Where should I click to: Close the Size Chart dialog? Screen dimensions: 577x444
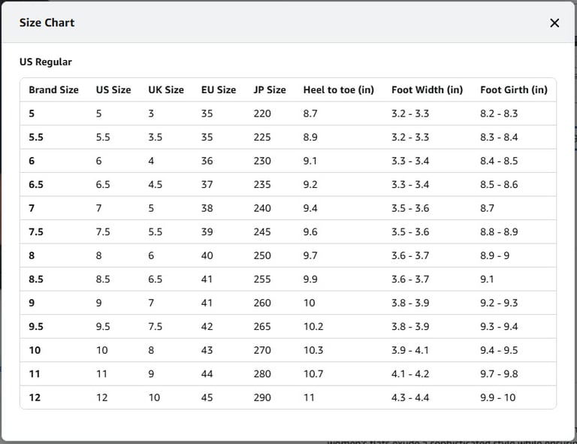point(554,23)
